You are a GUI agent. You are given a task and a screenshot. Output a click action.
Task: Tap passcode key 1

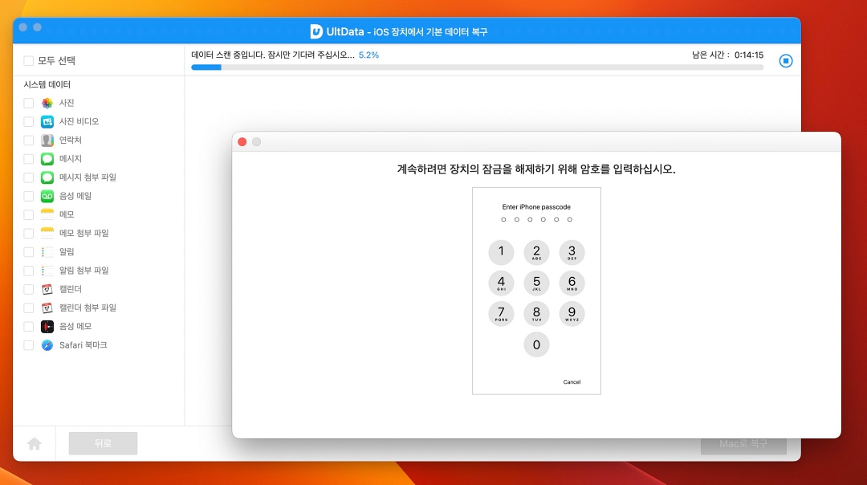click(501, 252)
